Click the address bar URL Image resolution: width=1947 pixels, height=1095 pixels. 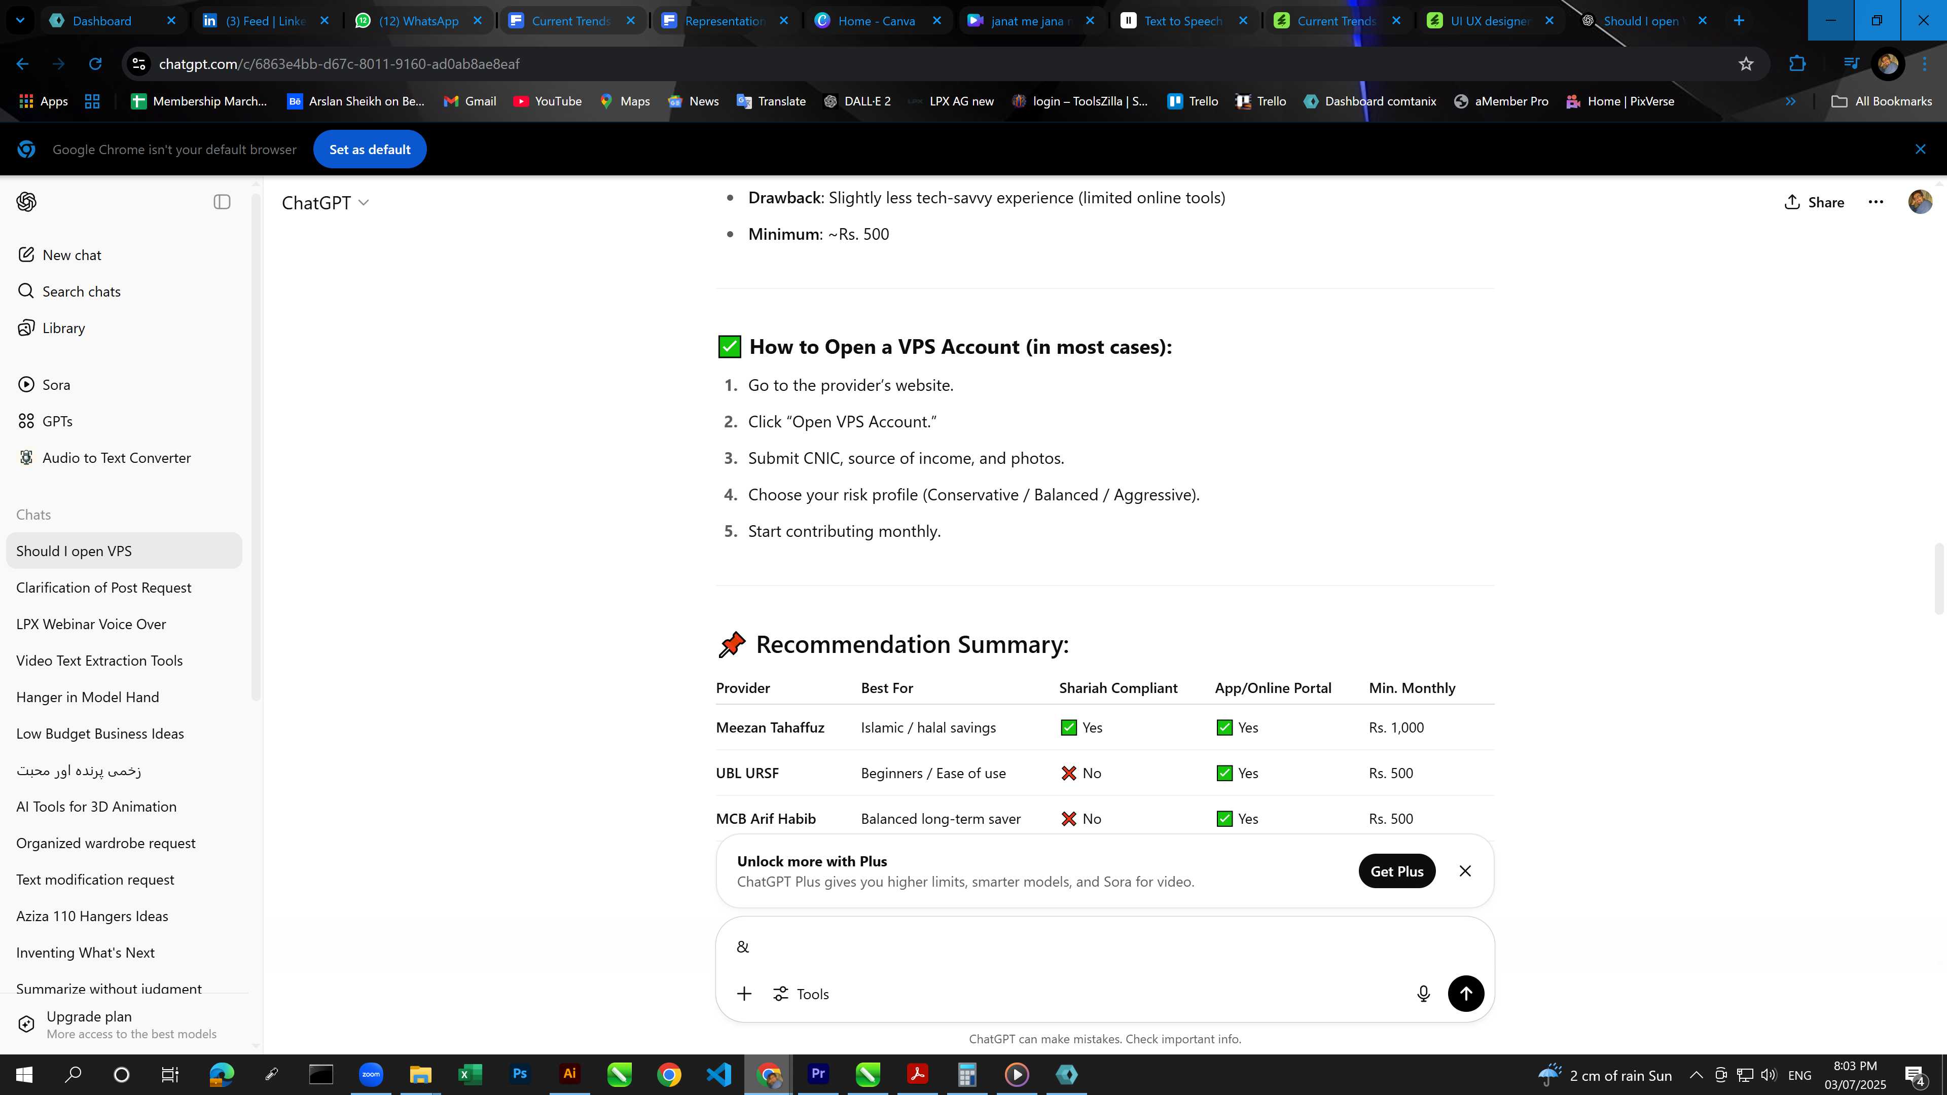[339, 64]
